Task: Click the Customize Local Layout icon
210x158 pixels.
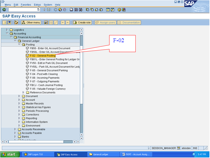Action: tap(124, 10)
